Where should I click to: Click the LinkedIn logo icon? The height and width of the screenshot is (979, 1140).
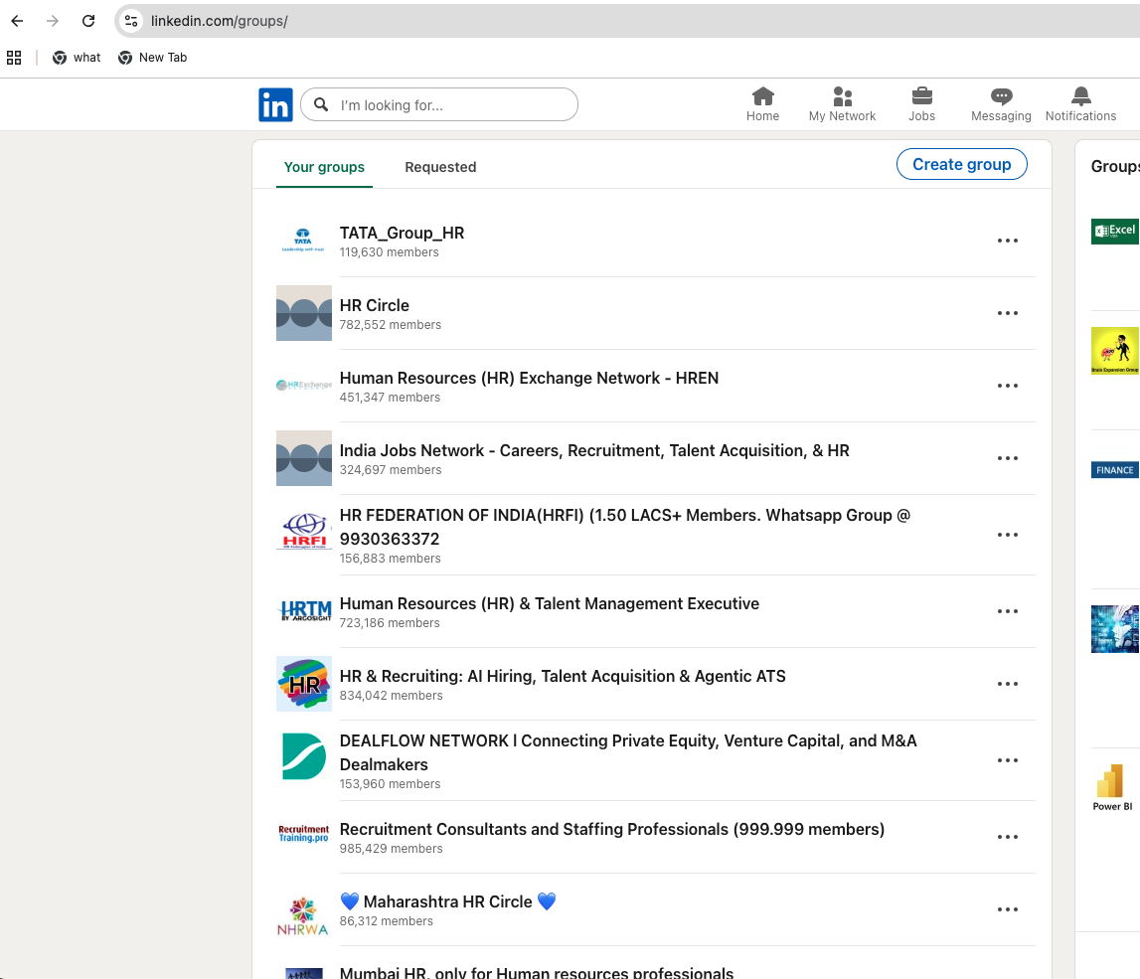tap(275, 104)
